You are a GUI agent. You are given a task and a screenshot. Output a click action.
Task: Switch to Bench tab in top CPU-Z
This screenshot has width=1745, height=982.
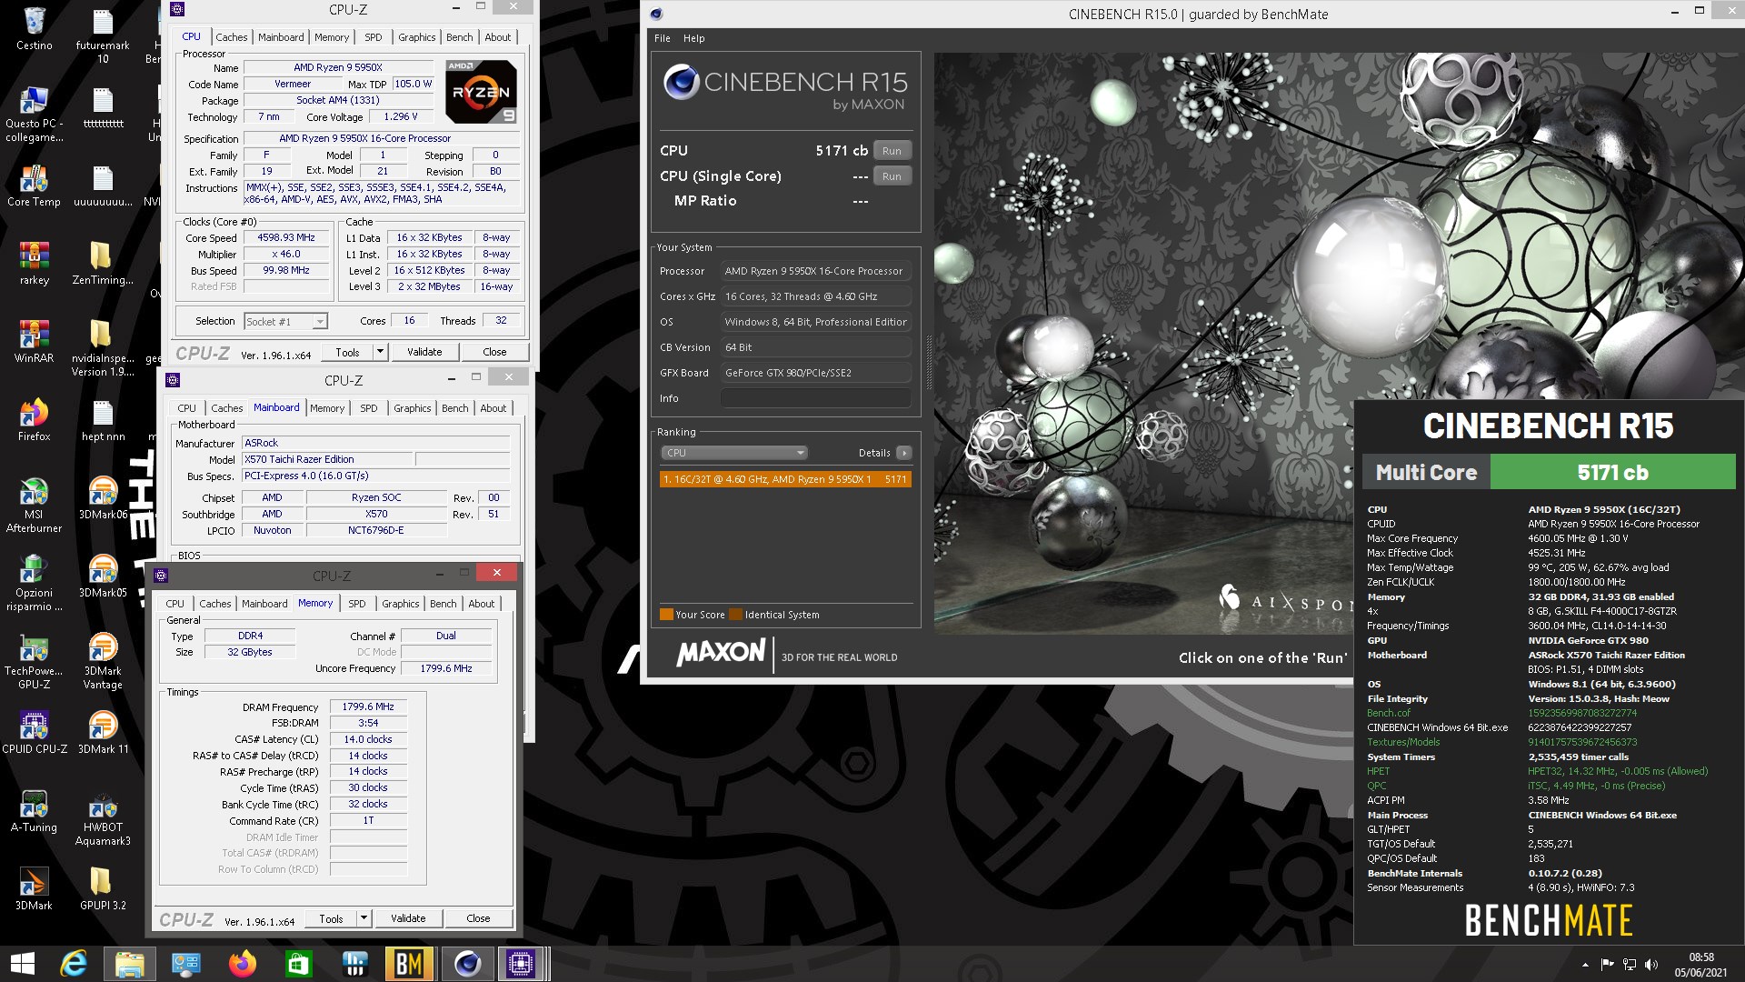pos(459,37)
